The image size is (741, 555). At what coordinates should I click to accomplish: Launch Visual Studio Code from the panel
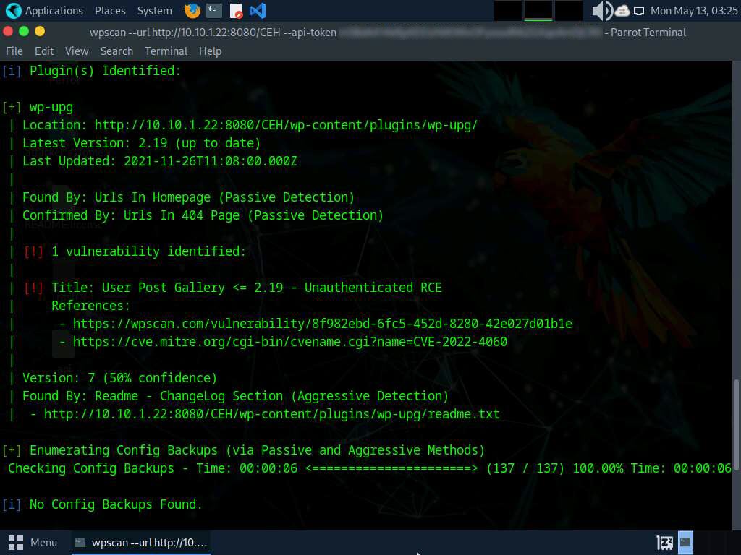coord(257,11)
